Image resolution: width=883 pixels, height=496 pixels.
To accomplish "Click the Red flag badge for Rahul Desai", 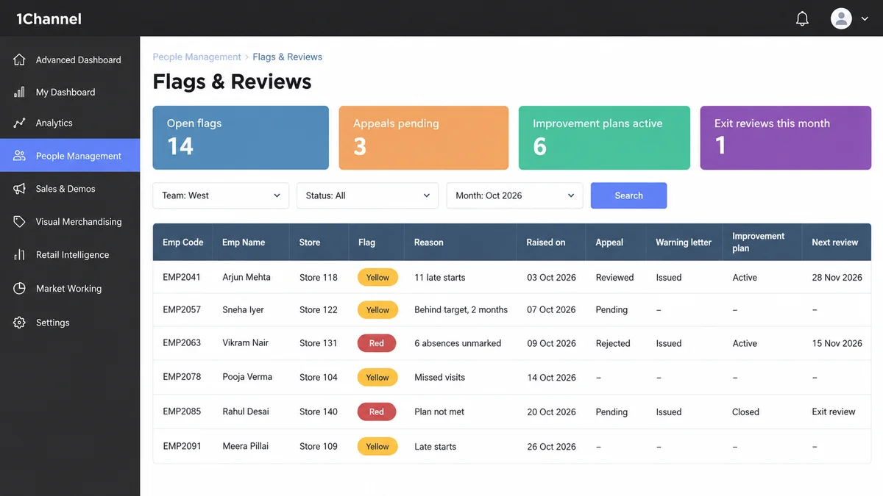I will pos(376,411).
